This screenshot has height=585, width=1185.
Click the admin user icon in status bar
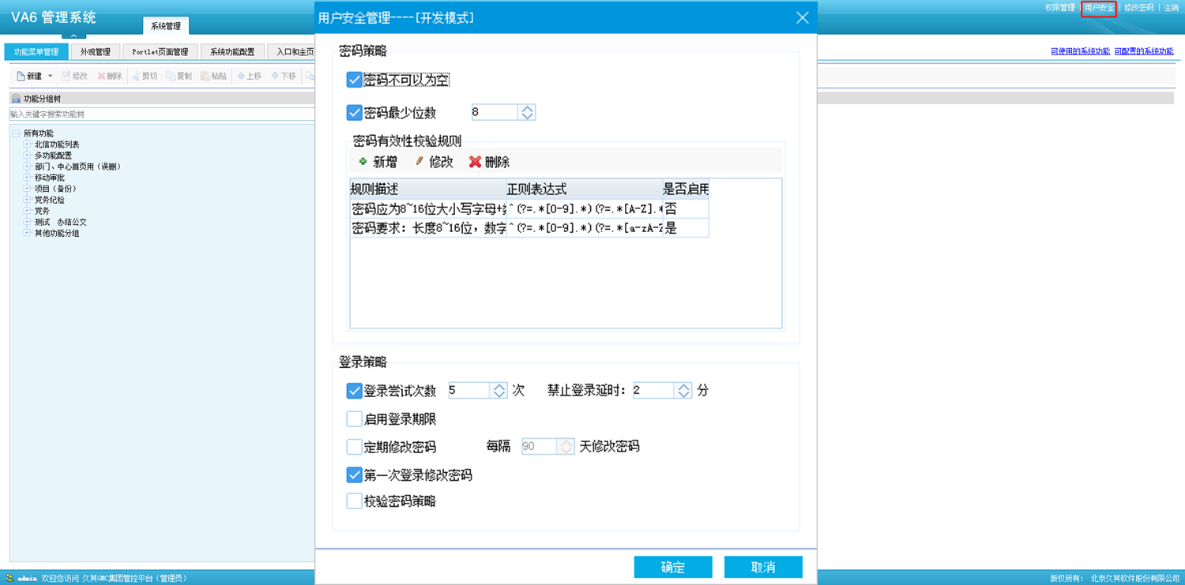[9, 578]
